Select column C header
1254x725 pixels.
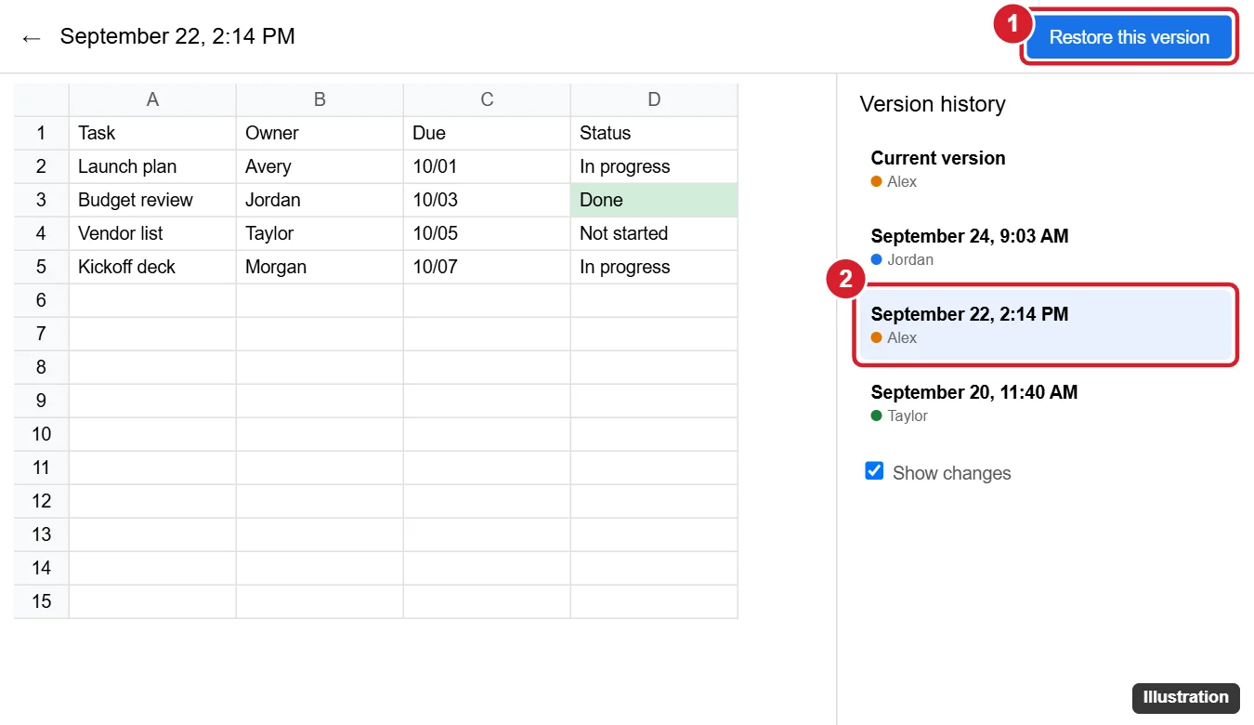point(487,99)
